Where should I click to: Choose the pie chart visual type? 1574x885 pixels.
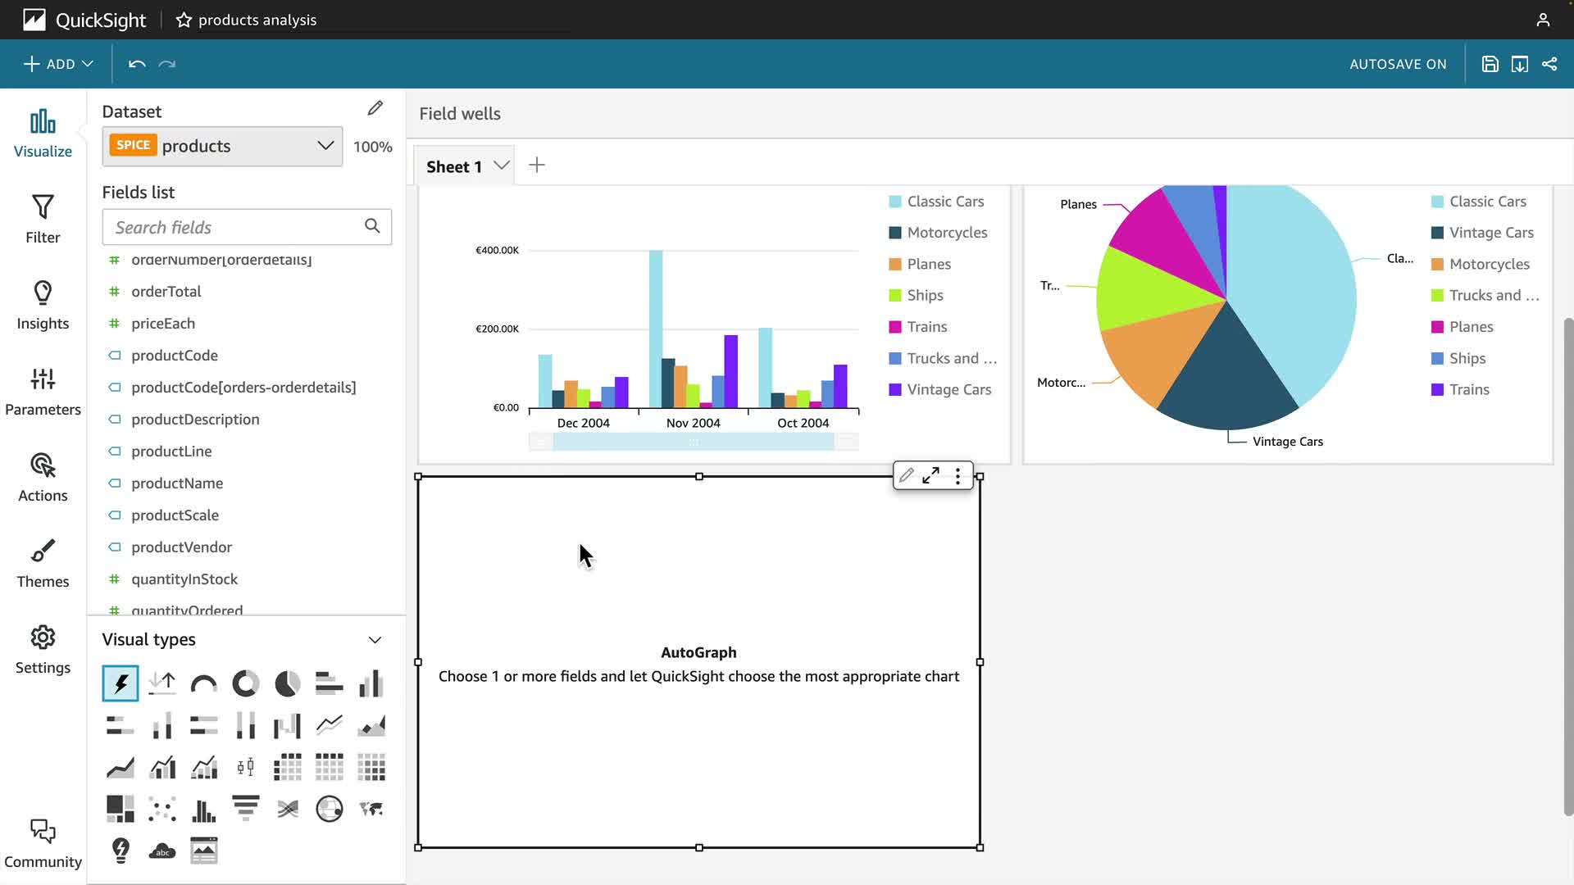[x=287, y=683]
